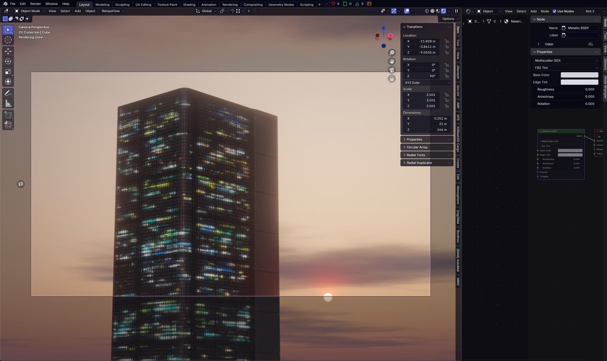Toggle lock for Scale X
607x361 pixels.
tap(447, 94)
